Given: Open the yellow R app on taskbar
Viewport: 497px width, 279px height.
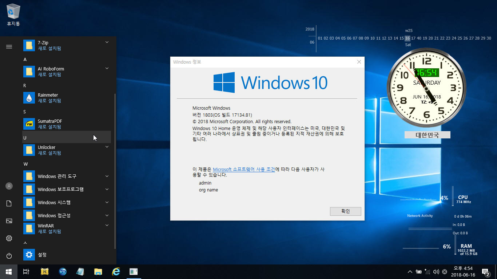Looking at the screenshot, I should (x=45, y=272).
